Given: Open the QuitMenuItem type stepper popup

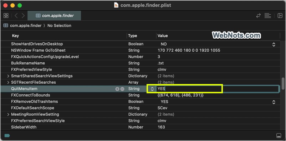Looking at the screenshot, I should (x=152, y=89).
